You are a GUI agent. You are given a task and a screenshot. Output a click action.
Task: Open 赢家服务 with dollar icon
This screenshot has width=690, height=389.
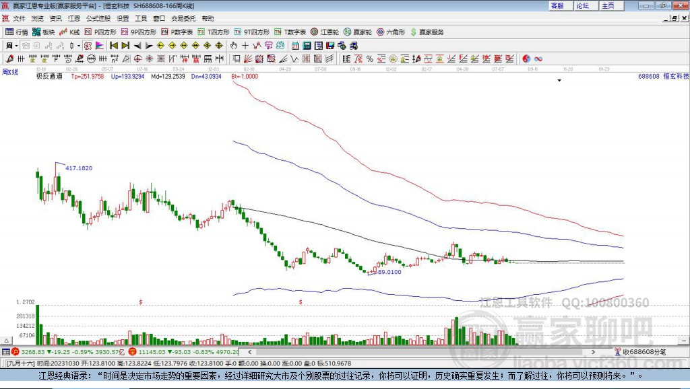427,32
